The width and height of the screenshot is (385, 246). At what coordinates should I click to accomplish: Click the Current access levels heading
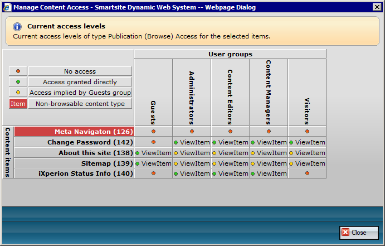click(x=66, y=26)
